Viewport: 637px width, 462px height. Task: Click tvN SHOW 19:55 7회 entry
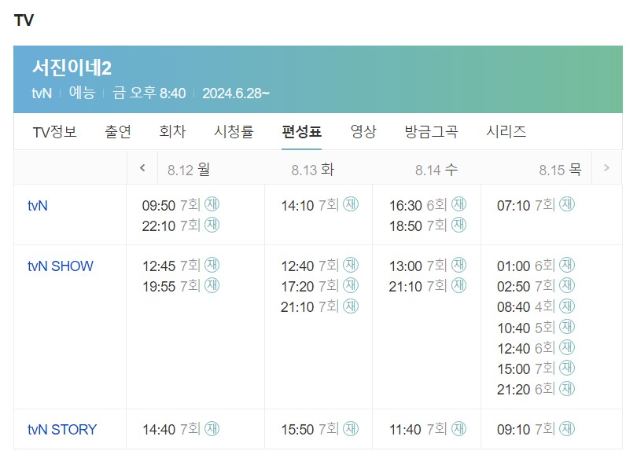(x=180, y=286)
